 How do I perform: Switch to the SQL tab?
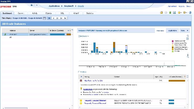[x=62, y=13]
